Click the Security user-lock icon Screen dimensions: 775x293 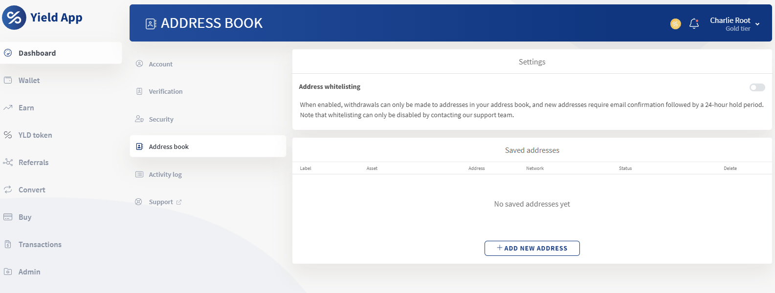[139, 119]
